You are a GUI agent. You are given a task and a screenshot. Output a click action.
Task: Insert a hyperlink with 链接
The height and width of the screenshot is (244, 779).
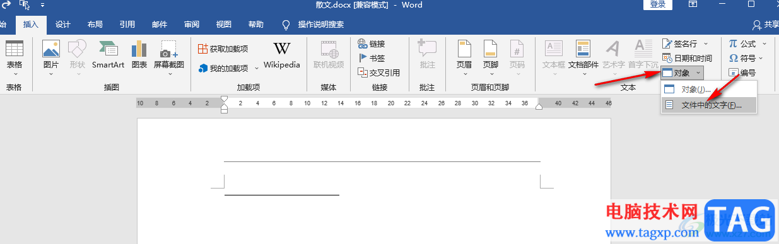(x=372, y=44)
